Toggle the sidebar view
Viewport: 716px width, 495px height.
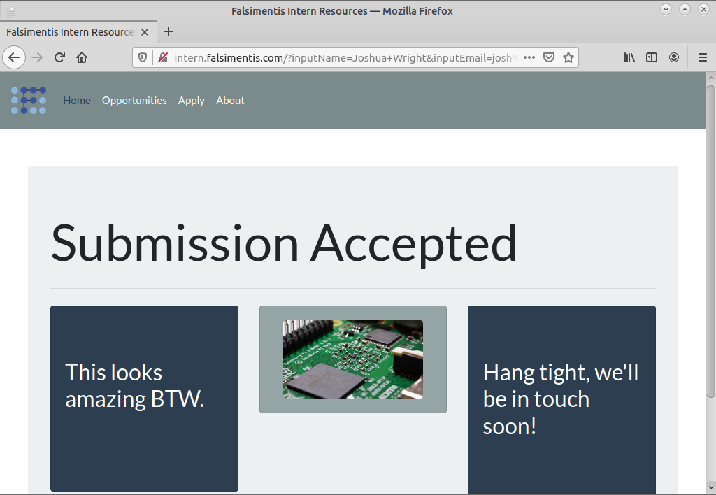(652, 57)
